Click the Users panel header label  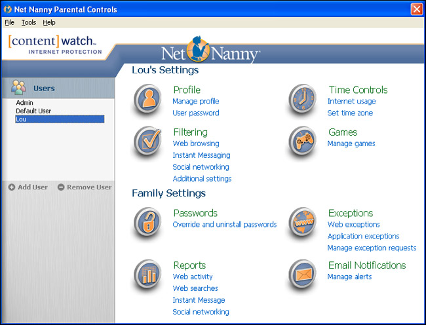point(44,88)
